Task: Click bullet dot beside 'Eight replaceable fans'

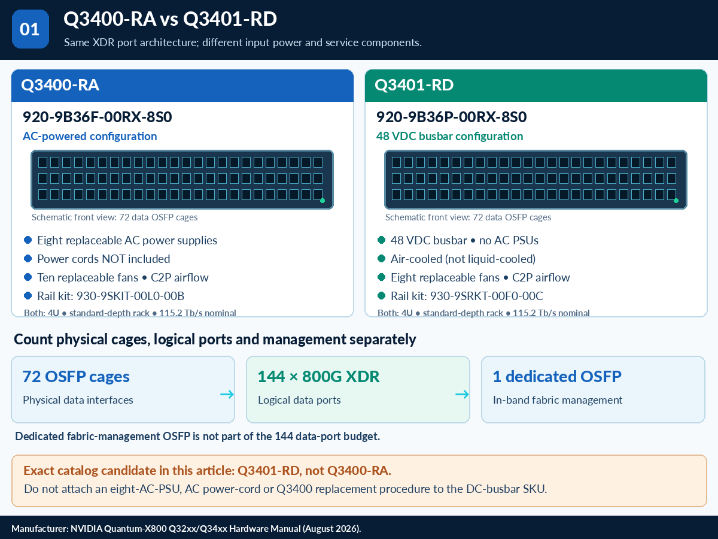Action: pyautogui.click(x=381, y=277)
